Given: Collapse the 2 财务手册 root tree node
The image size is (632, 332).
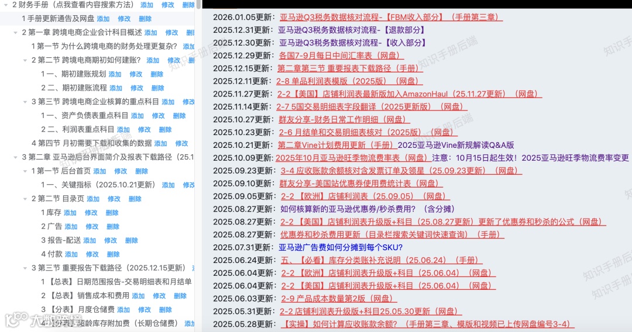Looking at the screenshot, I should pos(6,5).
